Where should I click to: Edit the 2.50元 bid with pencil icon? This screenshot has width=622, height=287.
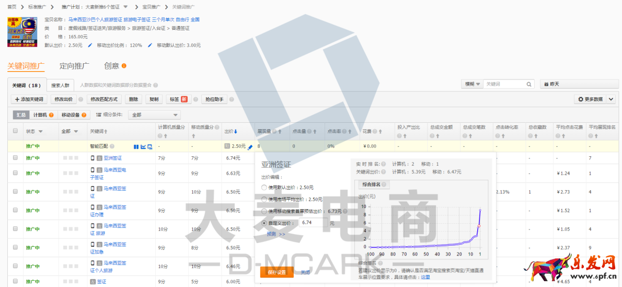[250, 147]
